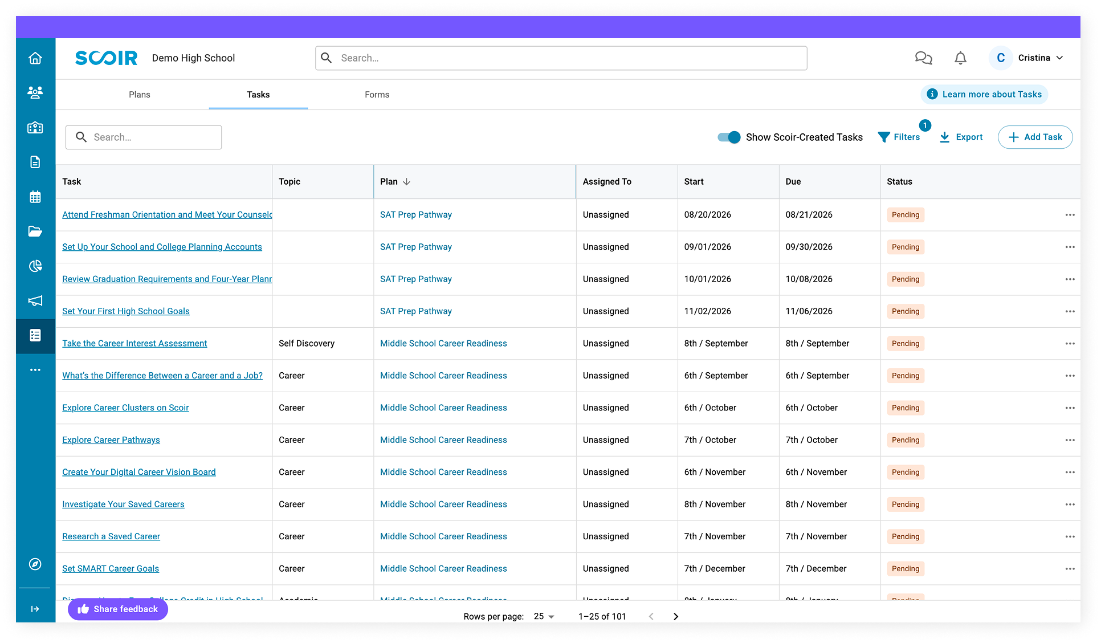
Task: Open the Home dashboard icon
Action: tap(35, 58)
